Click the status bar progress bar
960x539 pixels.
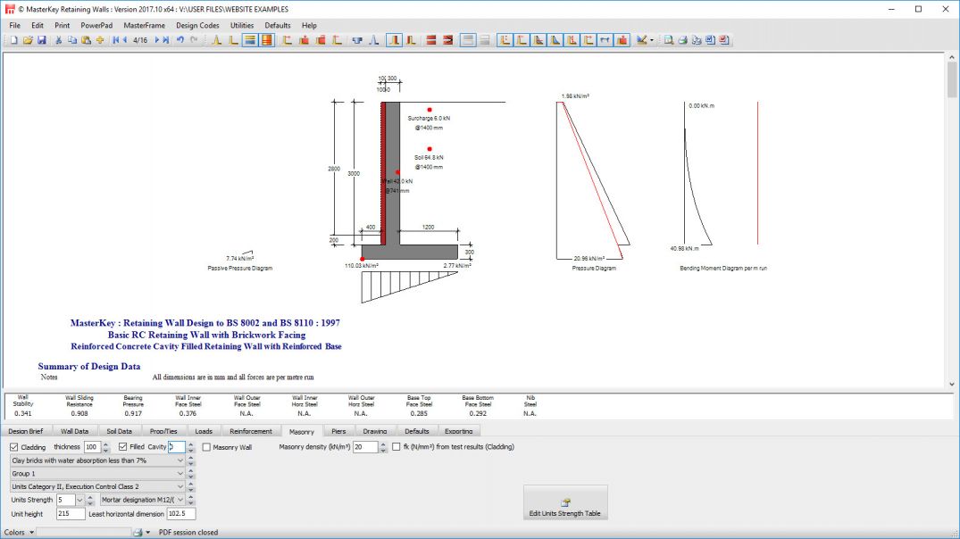(x=83, y=532)
